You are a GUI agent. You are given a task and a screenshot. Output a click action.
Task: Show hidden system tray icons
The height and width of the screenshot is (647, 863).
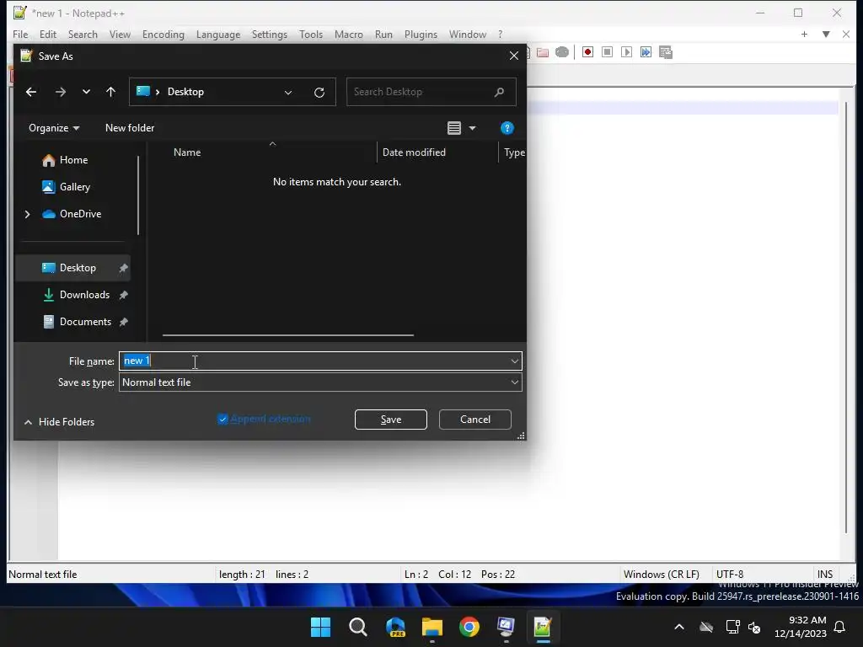[x=679, y=627]
